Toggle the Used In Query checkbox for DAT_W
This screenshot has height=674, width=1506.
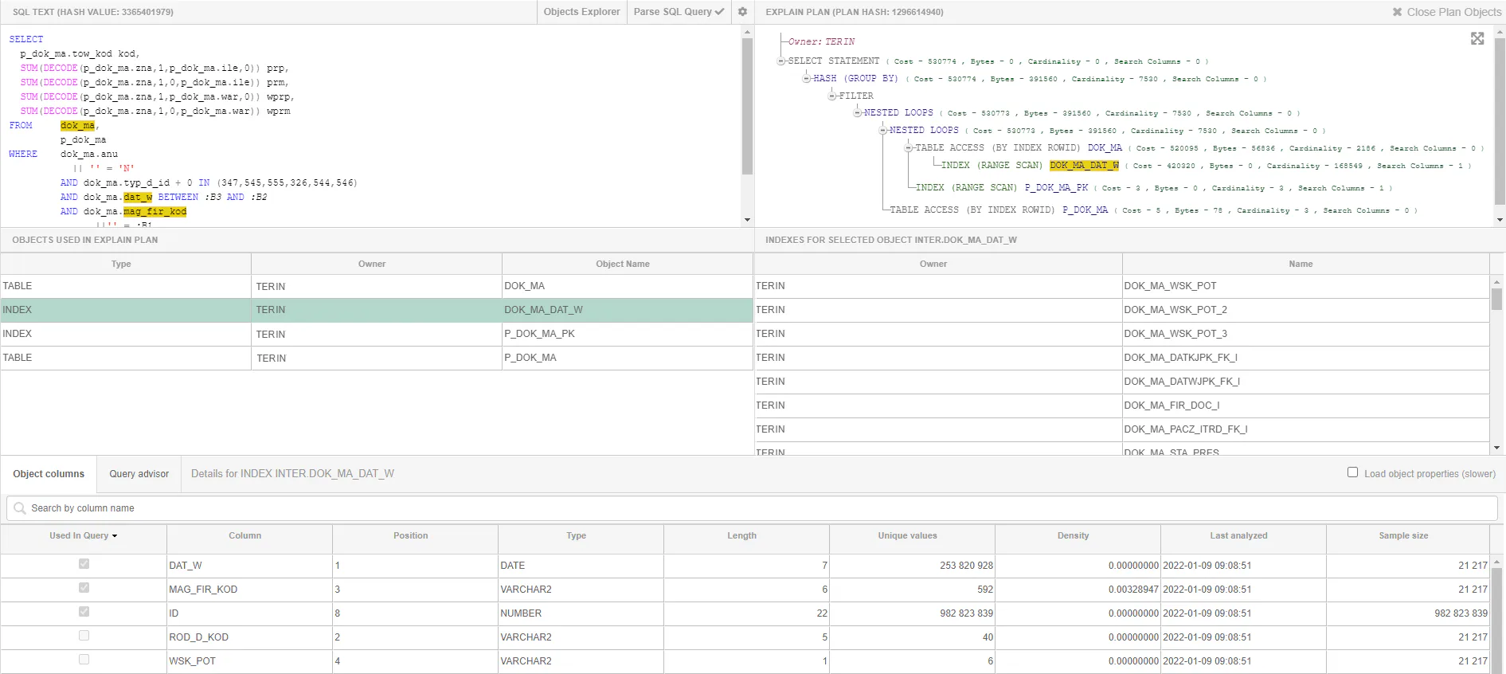tap(84, 564)
